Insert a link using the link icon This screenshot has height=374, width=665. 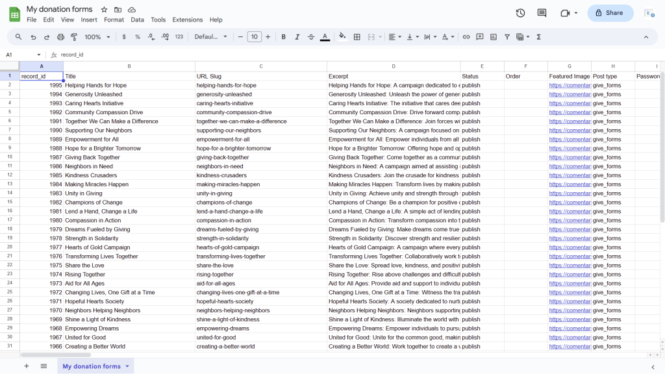466,37
